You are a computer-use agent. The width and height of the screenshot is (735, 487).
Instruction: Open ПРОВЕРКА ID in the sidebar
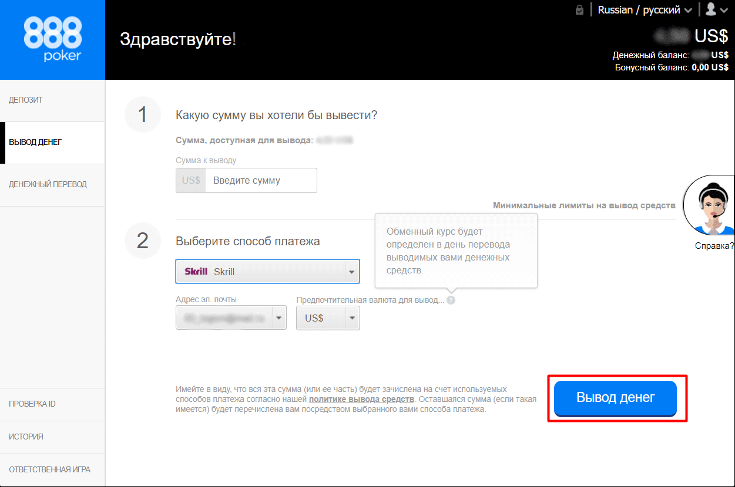32,404
